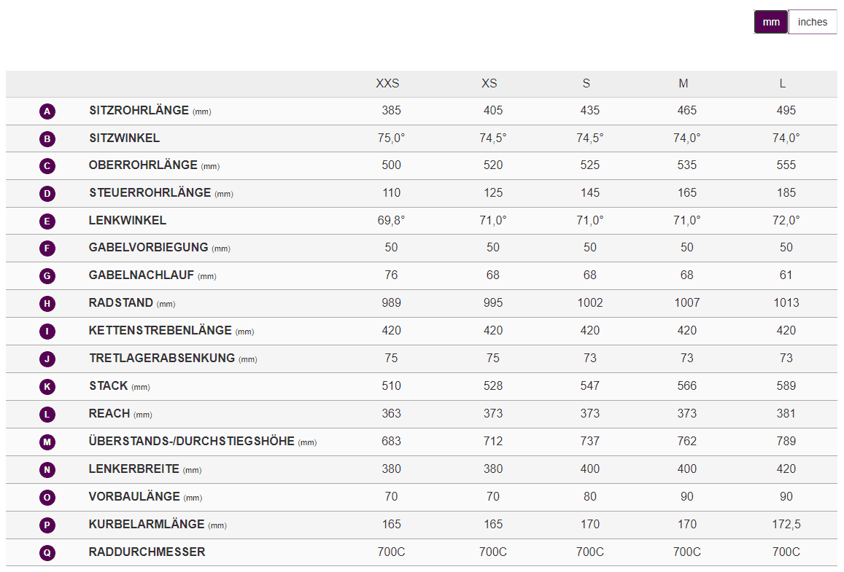Click the F icon for Gabelvorbiegung

pos(47,248)
